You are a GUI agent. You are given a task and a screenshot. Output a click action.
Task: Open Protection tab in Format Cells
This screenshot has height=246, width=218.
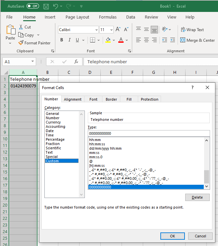coord(149,99)
